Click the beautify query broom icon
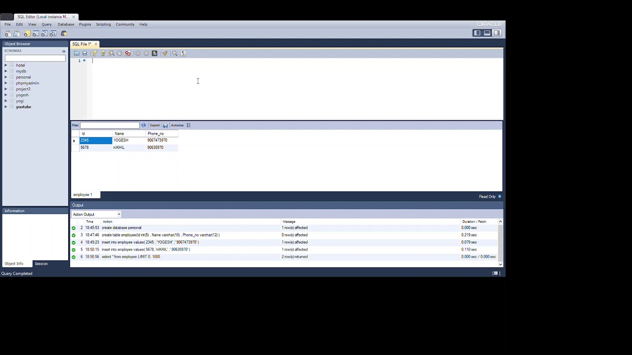The image size is (632, 355). click(x=165, y=53)
